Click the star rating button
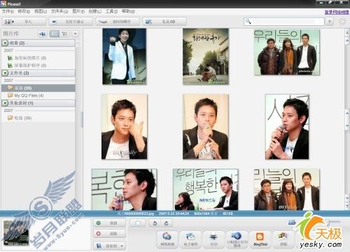This screenshot has width=350, height=252. pyautogui.click(x=138, y=223)
